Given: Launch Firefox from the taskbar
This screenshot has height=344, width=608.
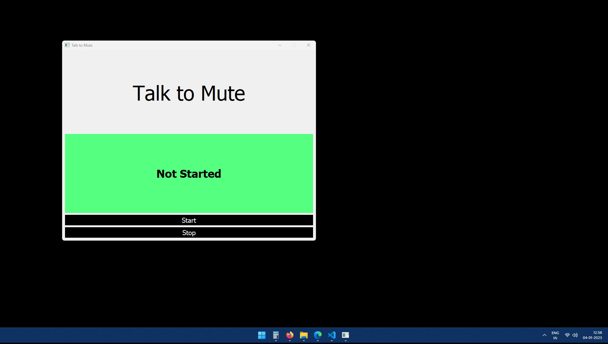Looking at the screenshot, I should coord(290,335).
